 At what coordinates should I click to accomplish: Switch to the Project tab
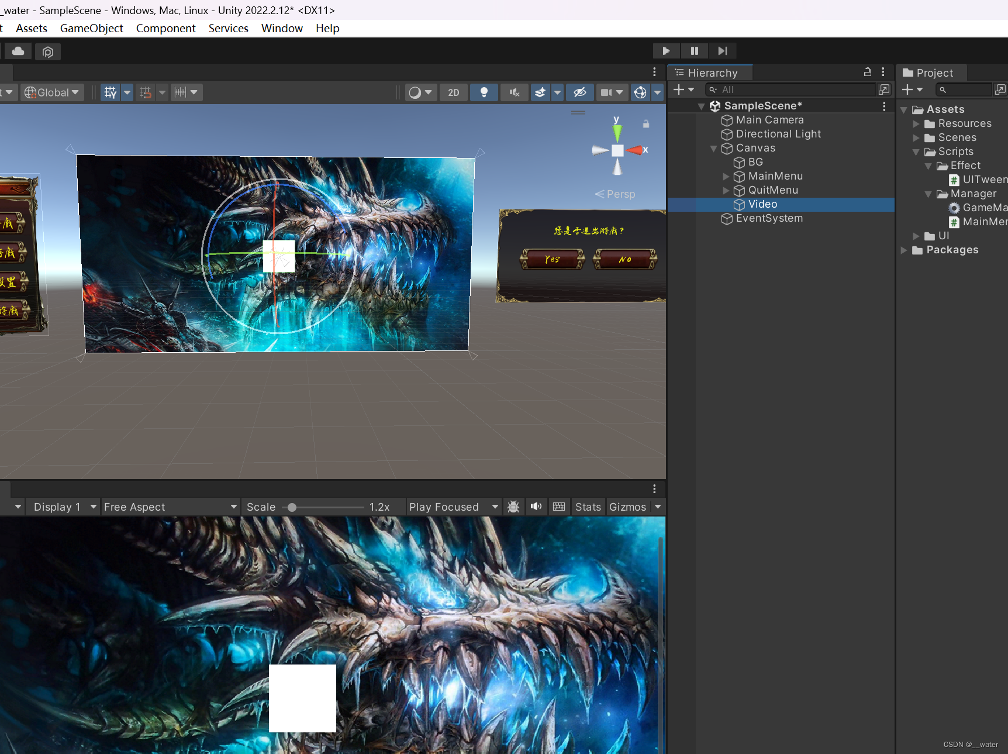click(931, 73)
